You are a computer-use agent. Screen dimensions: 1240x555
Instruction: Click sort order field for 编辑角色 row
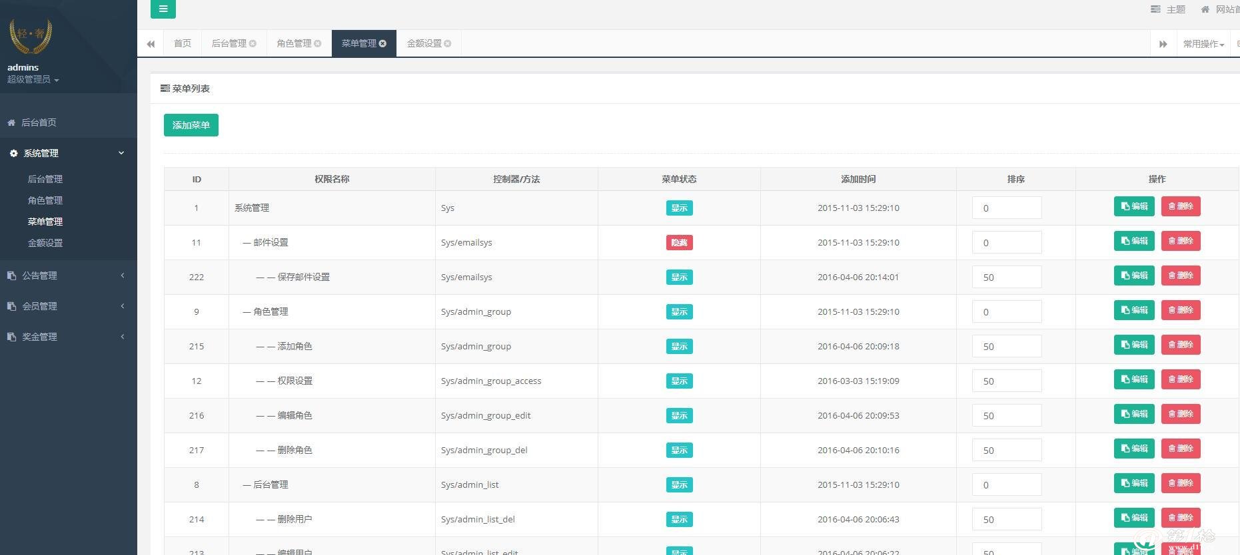click(1007, 415)
